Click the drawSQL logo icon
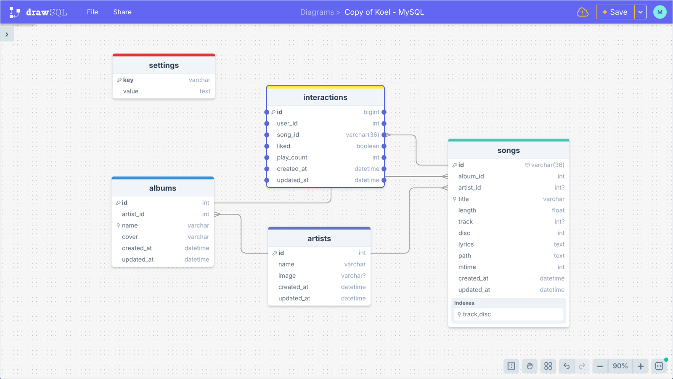Screen dimensions: 673x379 pos(14,12)
